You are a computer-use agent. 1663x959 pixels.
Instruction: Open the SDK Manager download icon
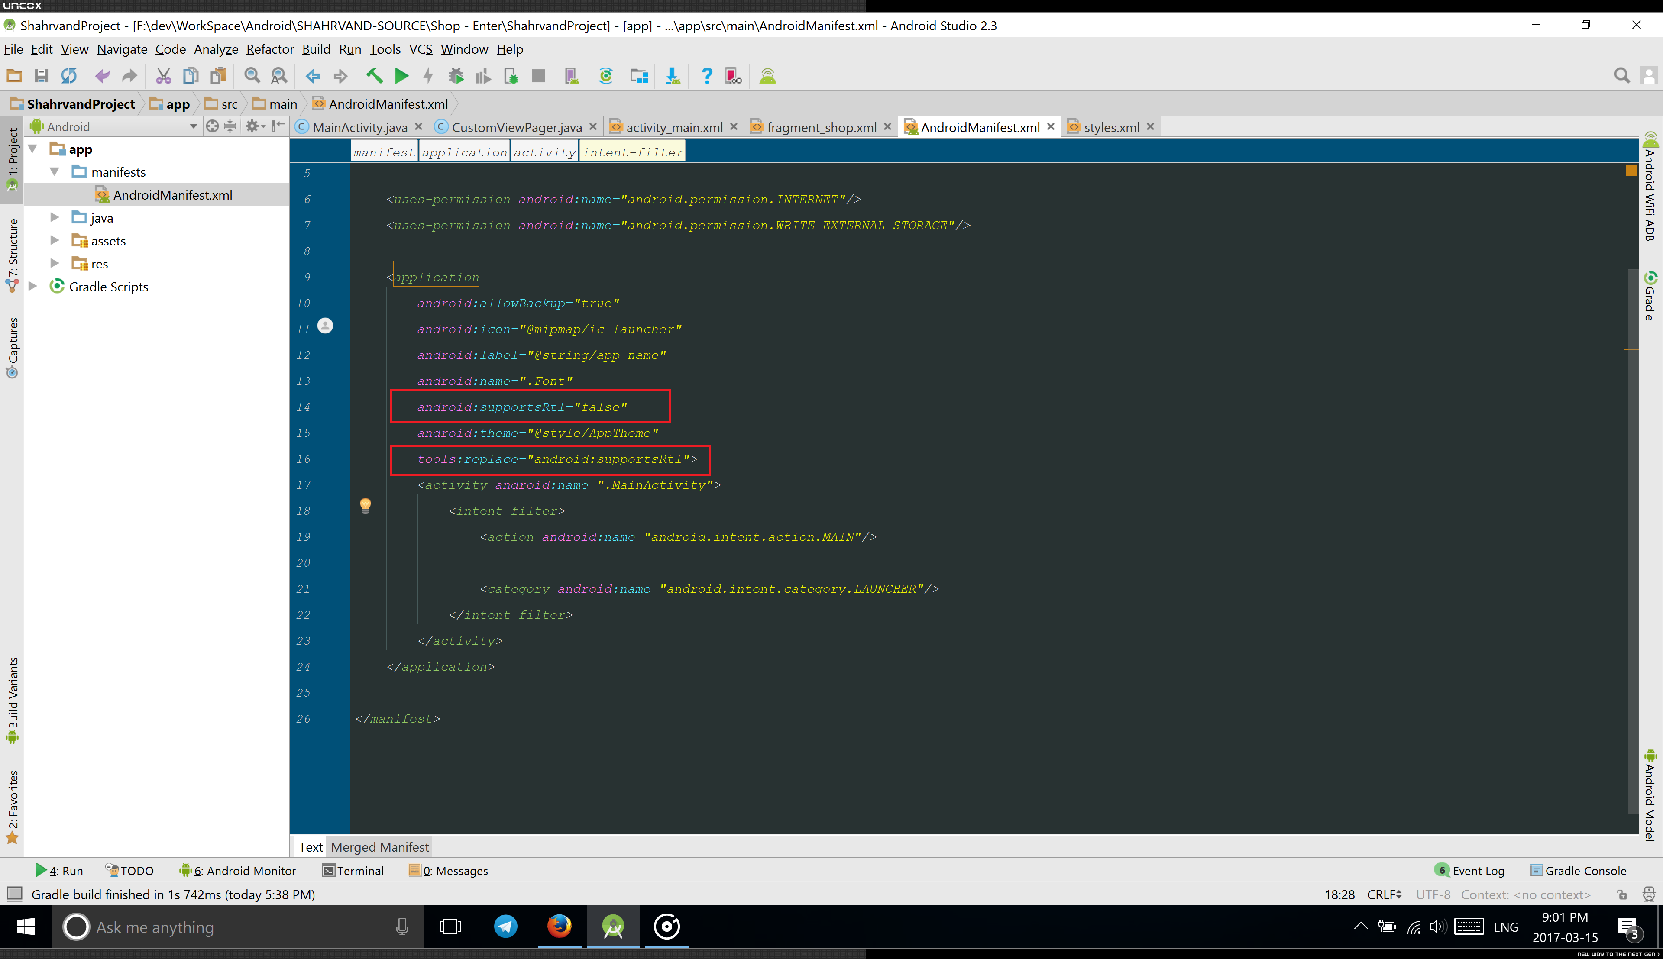pyautogui.click(x=673, y=76)
